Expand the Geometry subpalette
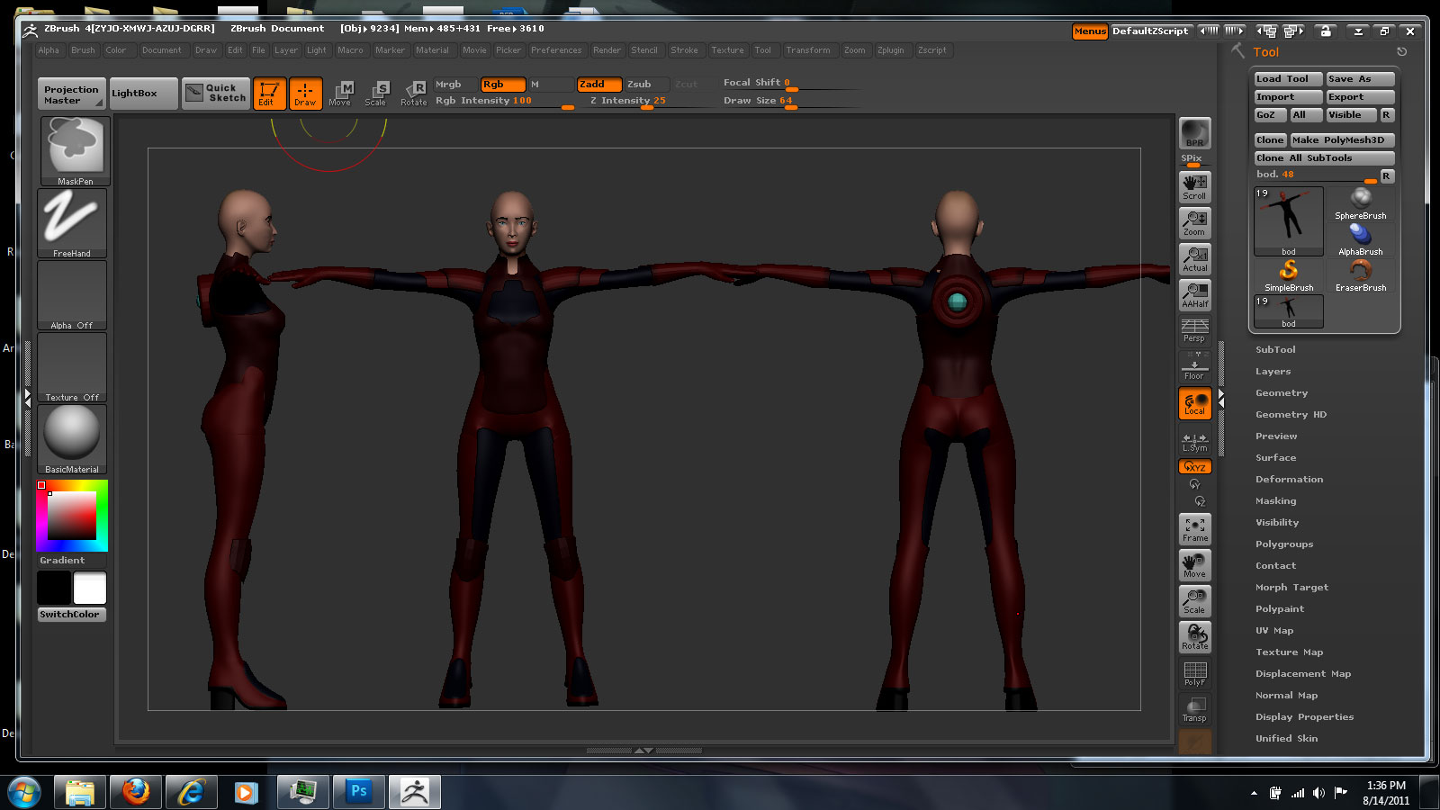The image size is (1440, 810). pos(1282,392)
